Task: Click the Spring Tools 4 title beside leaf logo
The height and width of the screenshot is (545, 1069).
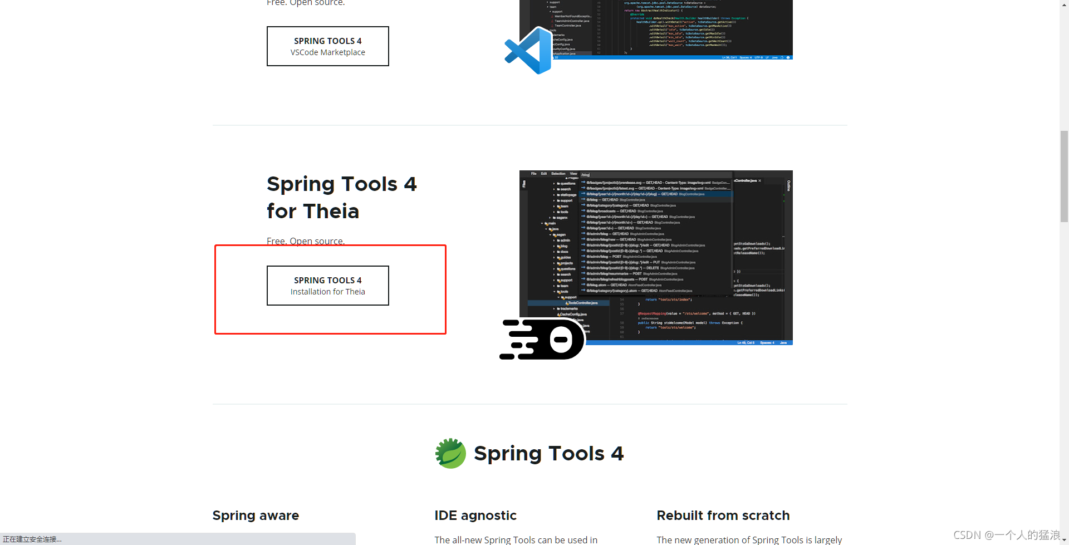Action: pyautogui.click(x=548, y=454)
